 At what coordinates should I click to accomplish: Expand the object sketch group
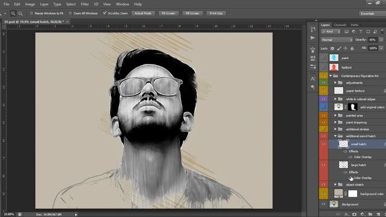pyautogui.click(x=335, y=184)
